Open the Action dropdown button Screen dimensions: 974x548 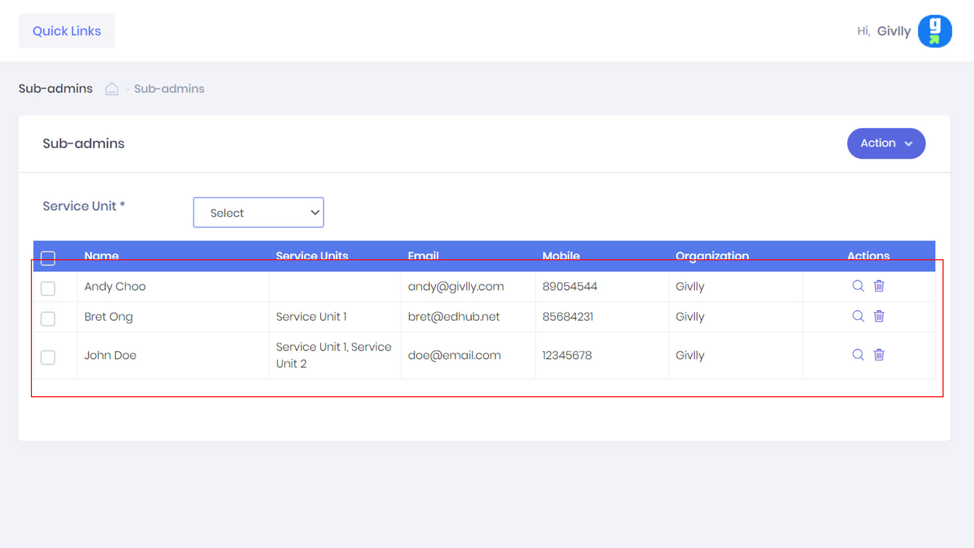point(886,143)
